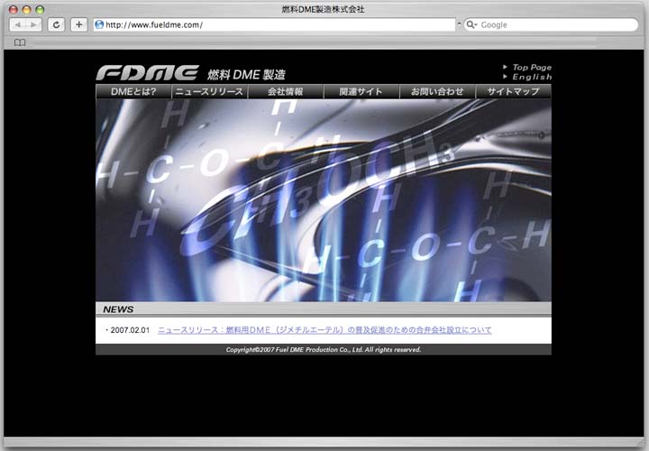
Task: Click inside the Google search field
Action: 554,25
